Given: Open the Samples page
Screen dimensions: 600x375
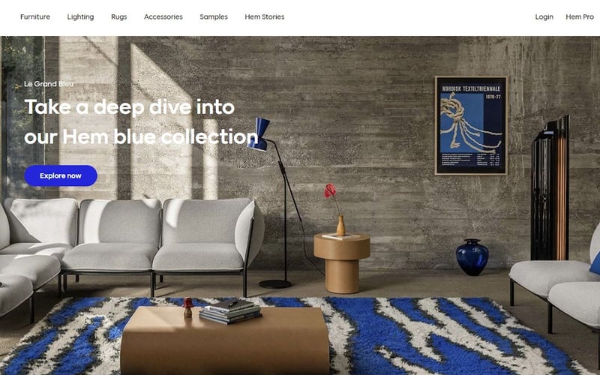Looking at the screenshot, I should [x=214, y=16].
